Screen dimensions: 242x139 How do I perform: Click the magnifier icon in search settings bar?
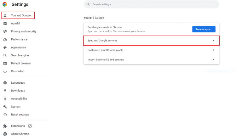click(88, 4)
